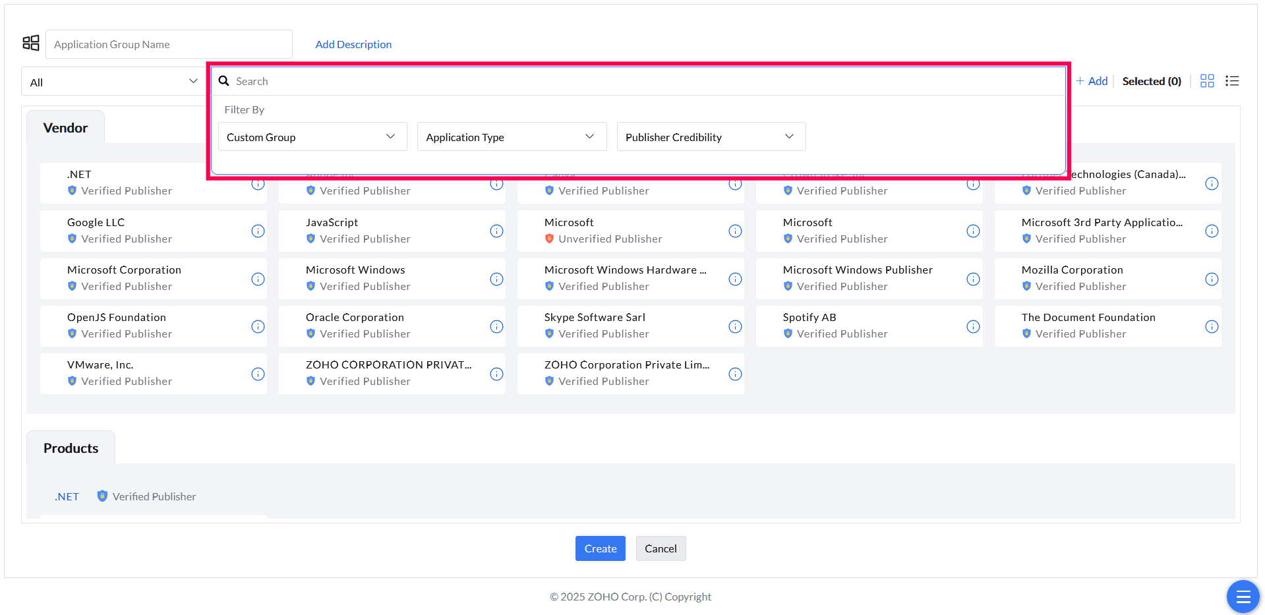
Task: Open info icon for Google LLC vendor
Action: [x=258, y=231]
